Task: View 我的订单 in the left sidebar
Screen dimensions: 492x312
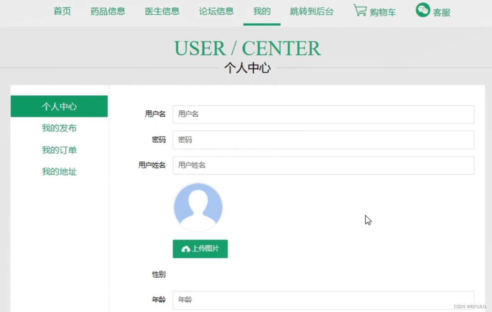Action: click(x=59, y=150)
